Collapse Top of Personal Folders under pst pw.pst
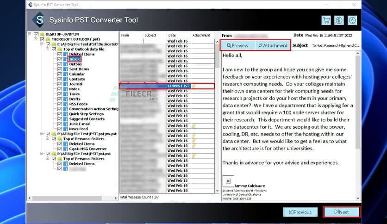This screenshot has width=387, height=224. tap(47, 139)
